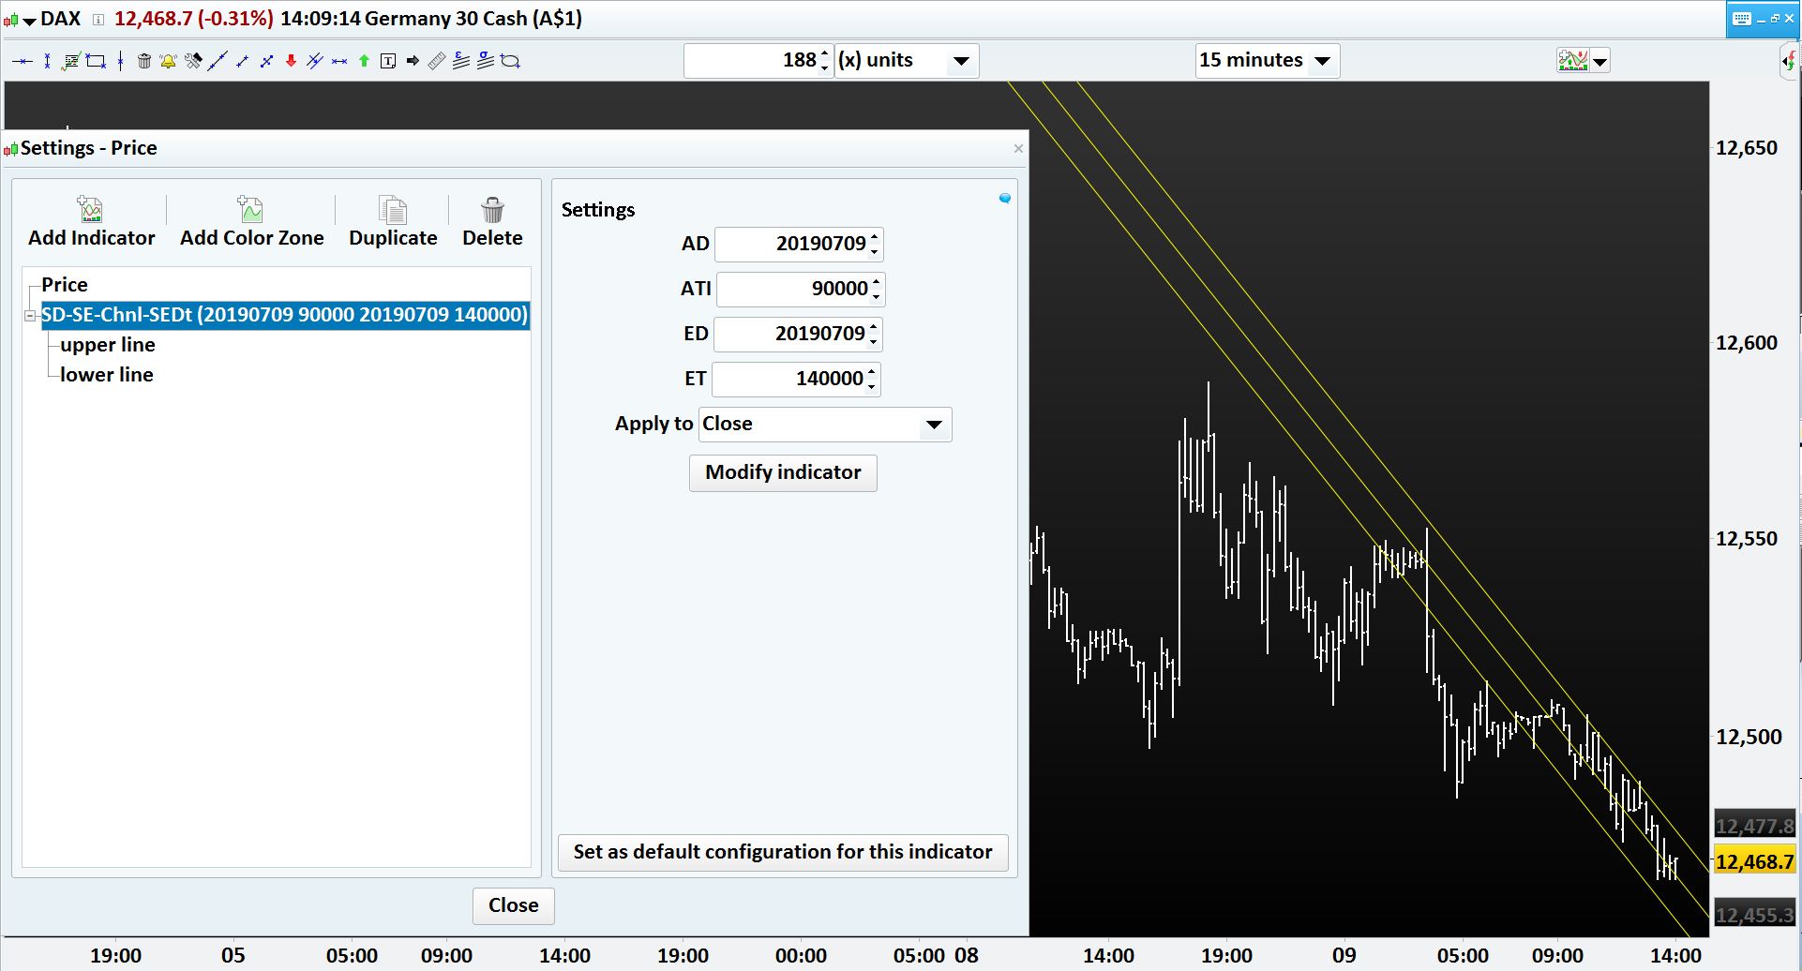Delete the selected indicator

click(492, 222)
